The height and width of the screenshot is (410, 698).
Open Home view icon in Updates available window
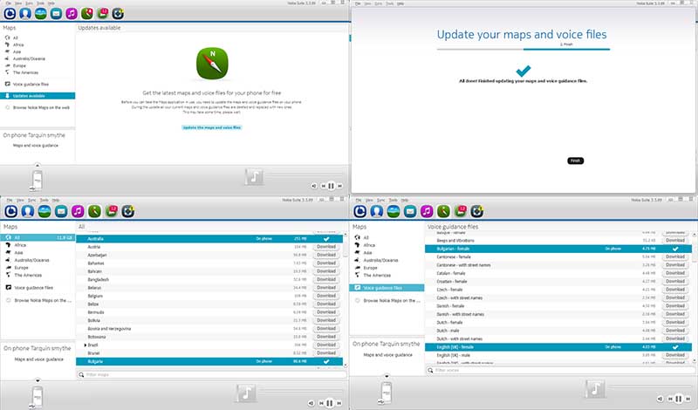[x=10, y=14]
